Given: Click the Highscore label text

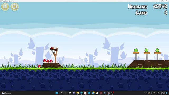Looking at the screenshot, I should pos(138,7).
